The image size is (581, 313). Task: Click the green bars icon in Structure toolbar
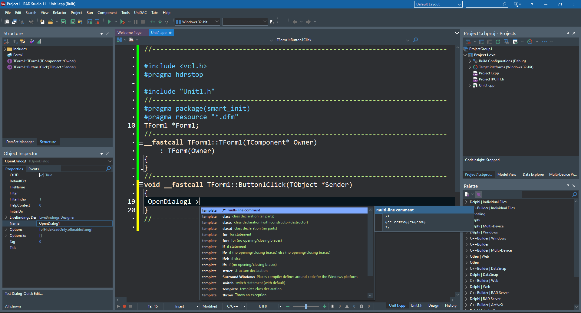tap(39, 41)
